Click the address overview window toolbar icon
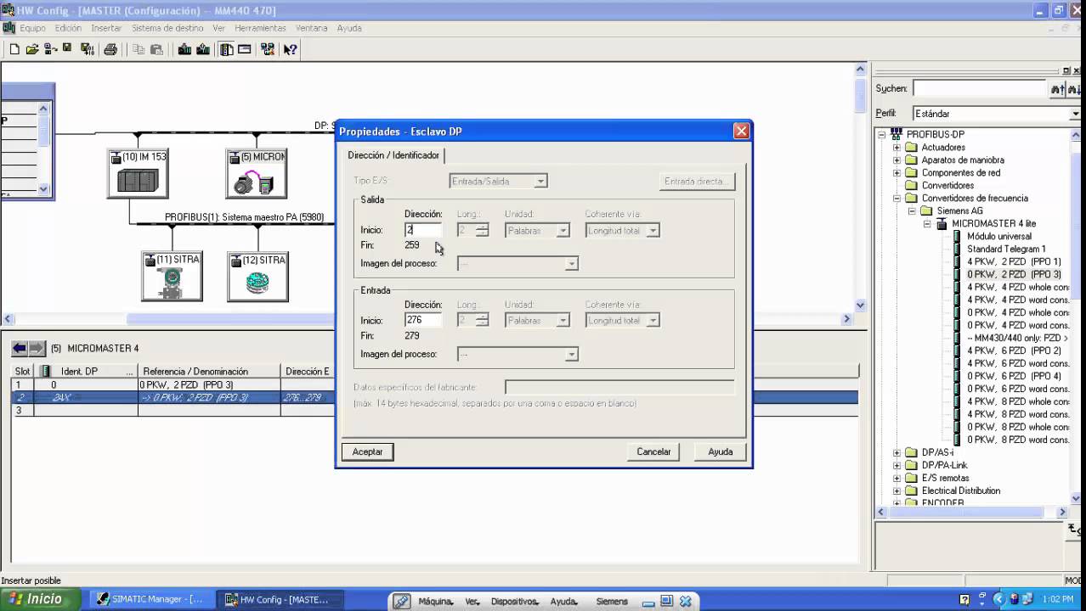This screenshot has width=1086, height=611. tap(245, 49)
